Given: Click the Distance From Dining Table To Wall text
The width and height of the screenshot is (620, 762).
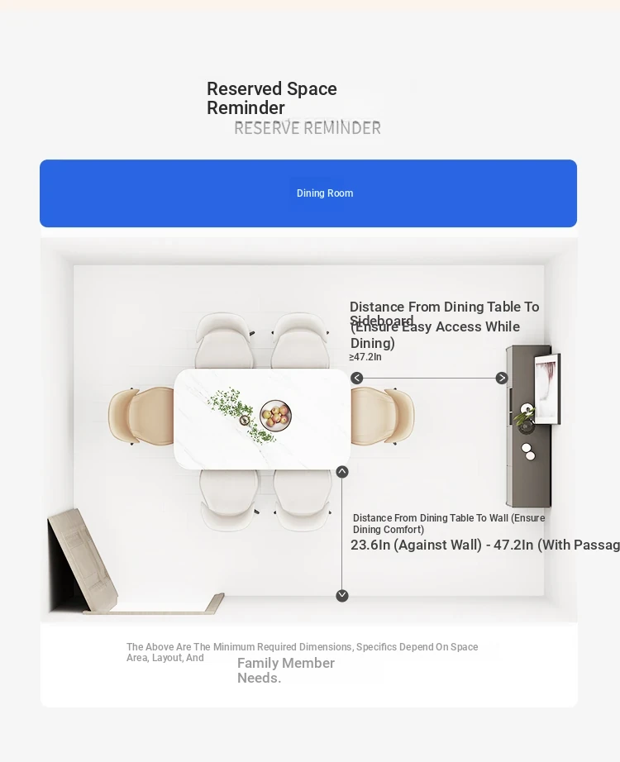Looking at the screenshot, I should (x=449, y=524).
